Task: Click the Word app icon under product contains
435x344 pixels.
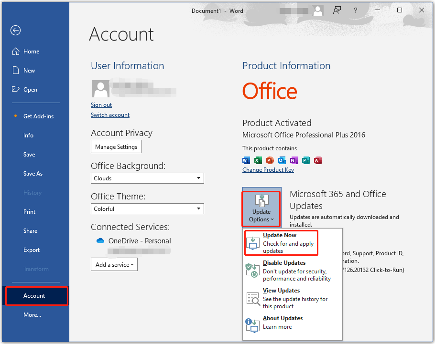Action: tap(246, 160)
